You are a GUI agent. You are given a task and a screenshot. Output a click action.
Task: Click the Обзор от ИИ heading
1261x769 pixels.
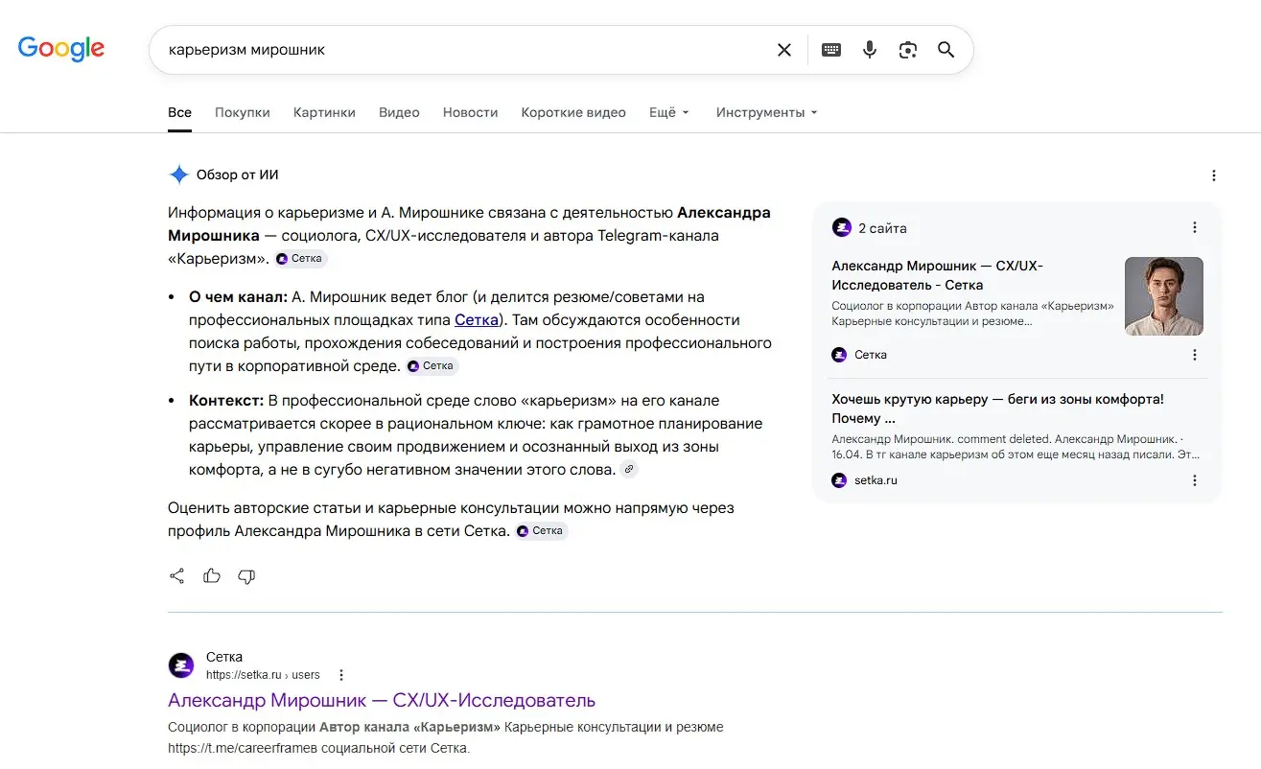coord(238,175)
